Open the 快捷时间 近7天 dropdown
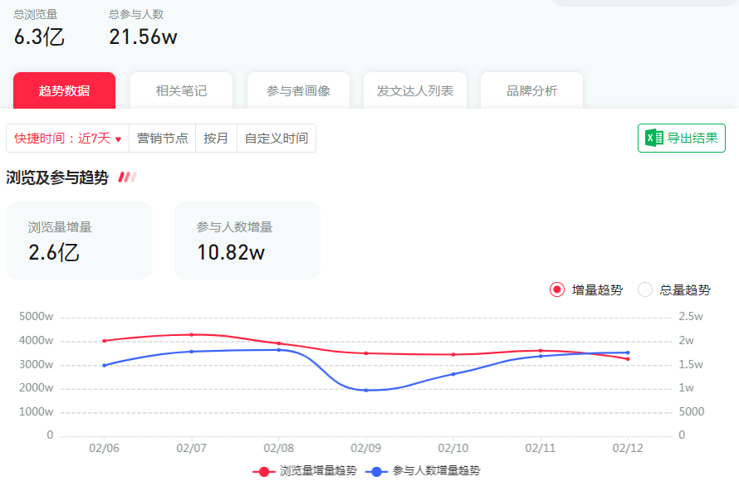 click(67, 139)
